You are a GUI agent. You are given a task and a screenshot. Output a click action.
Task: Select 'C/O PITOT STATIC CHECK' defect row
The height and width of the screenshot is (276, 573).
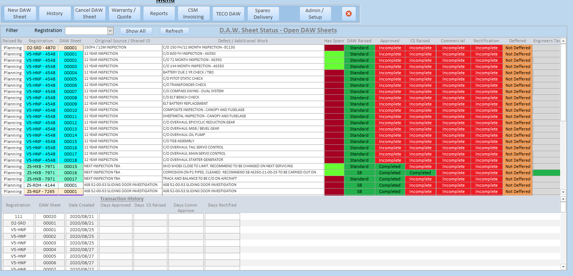(243, 79)
